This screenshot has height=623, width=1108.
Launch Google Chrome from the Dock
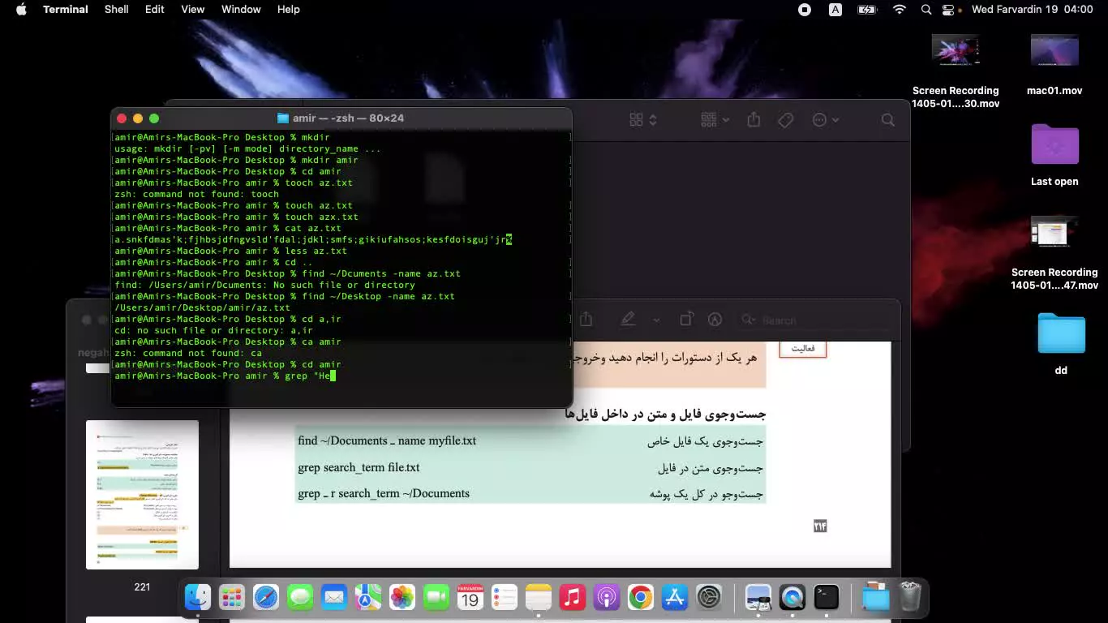click(641, 598)
